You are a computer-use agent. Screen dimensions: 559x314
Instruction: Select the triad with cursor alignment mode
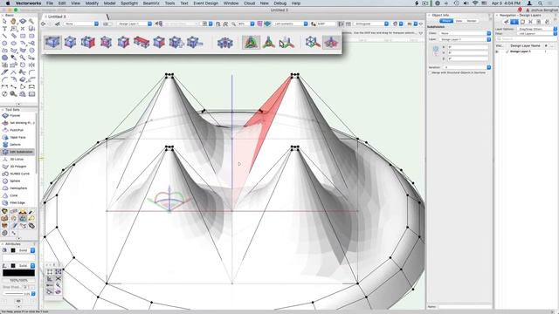coord(286,43)
